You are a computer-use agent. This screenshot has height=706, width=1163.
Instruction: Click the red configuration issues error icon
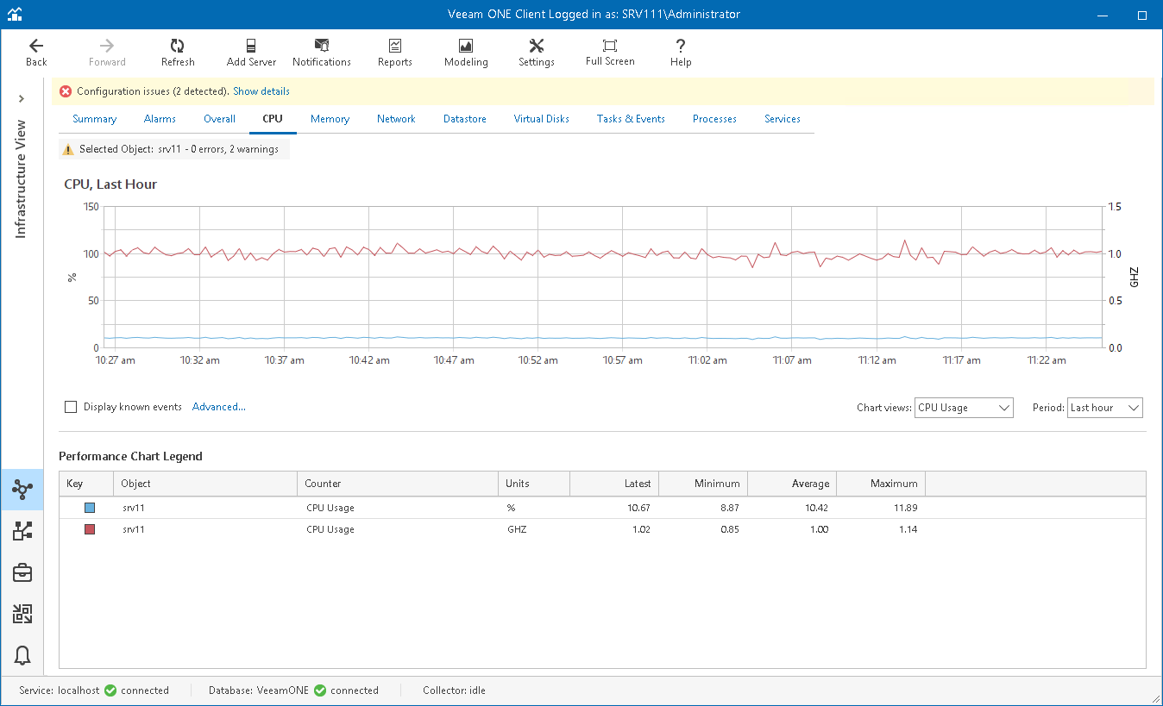pyautogui.click(x=66, y=91)
